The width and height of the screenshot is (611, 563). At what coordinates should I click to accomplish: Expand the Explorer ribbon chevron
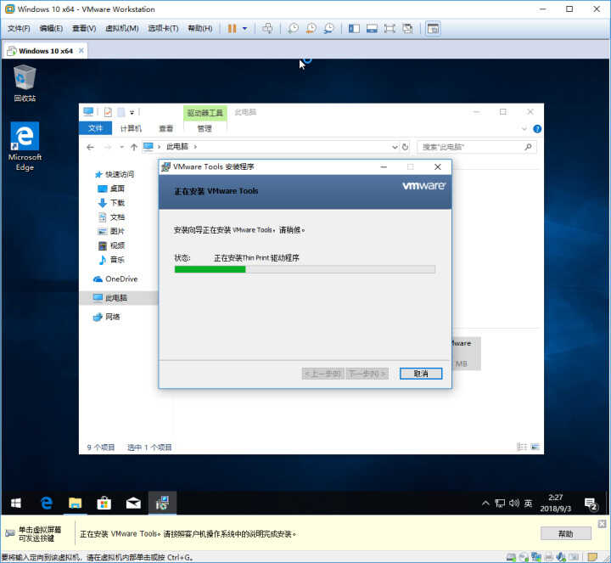(x=524, y=129)
